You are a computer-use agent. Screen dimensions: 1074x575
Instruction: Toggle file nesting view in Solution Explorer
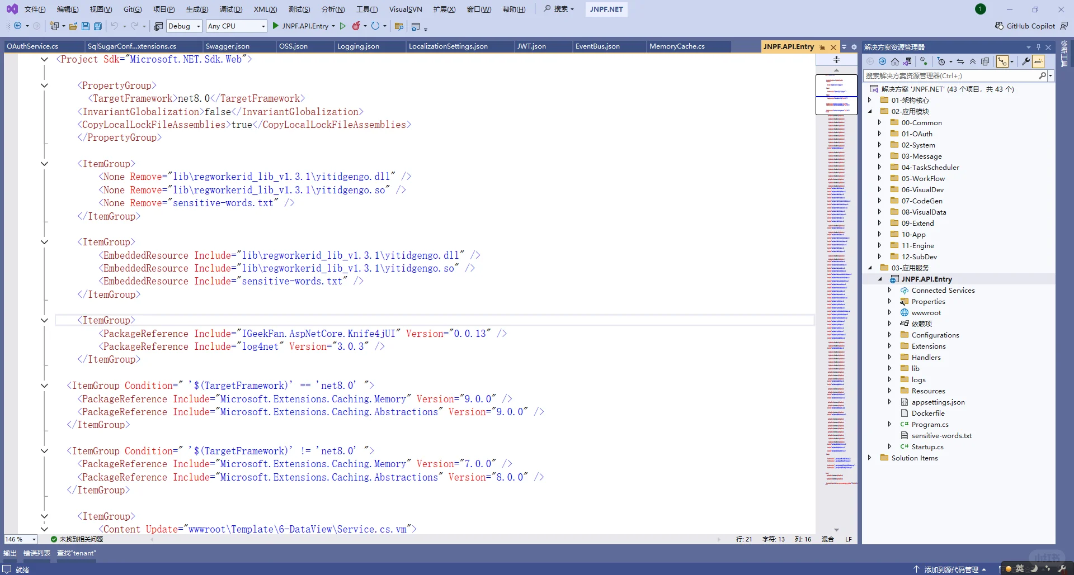click(1002, 61)
